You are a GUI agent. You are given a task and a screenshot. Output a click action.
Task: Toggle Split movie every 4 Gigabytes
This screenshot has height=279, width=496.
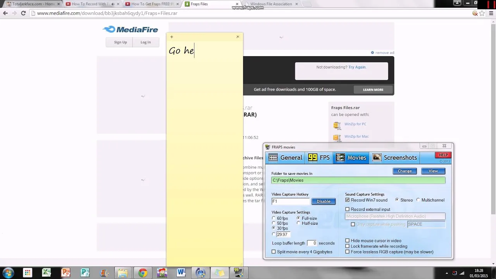pyautogui.click(x=274, y=252)
